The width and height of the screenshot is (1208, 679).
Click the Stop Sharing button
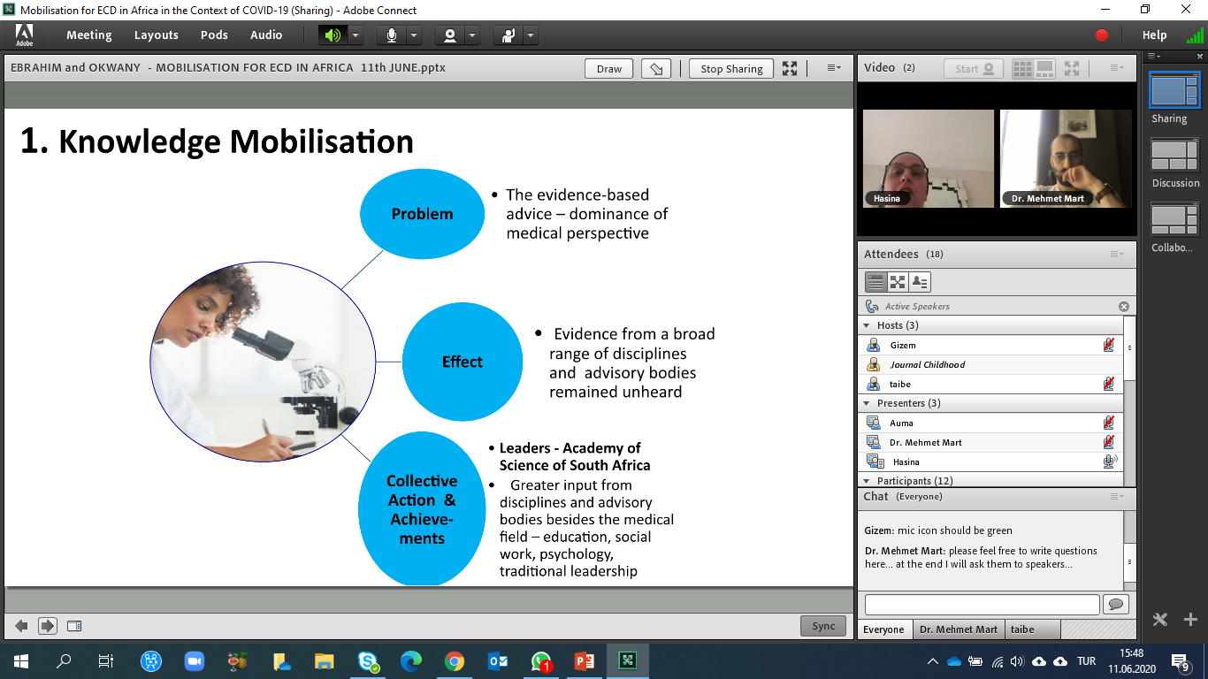tap(731, 69)
